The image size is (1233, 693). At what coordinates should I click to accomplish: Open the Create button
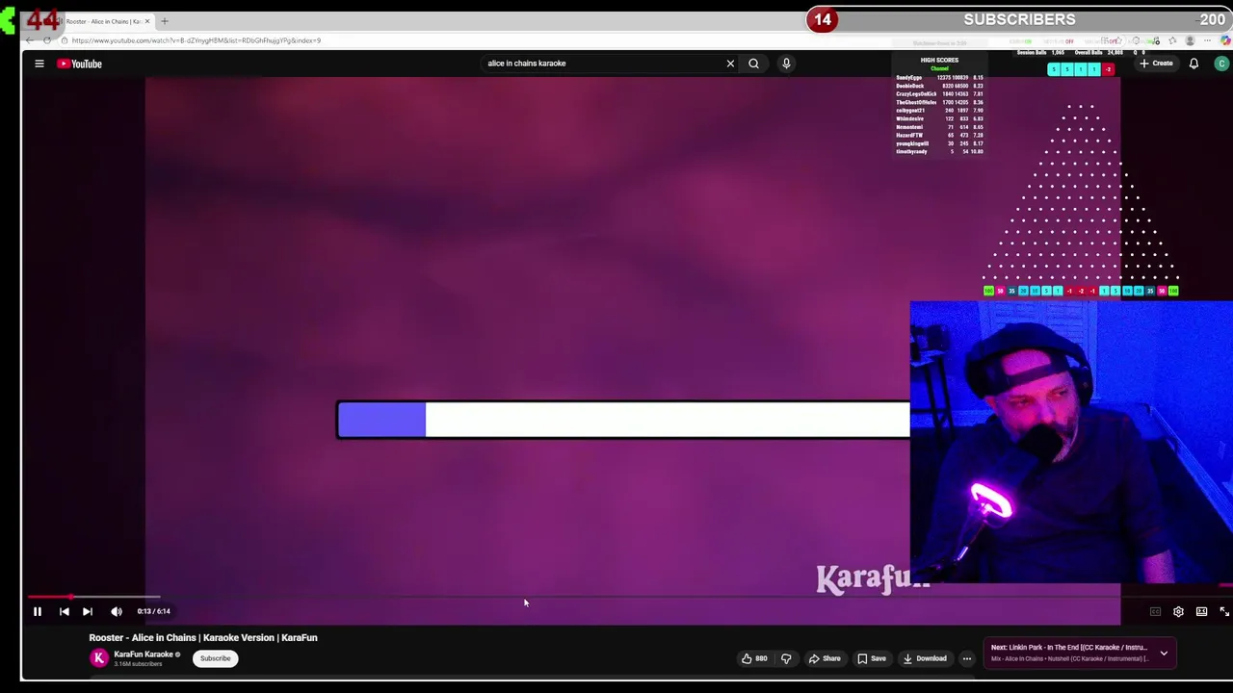[1156, 64]
